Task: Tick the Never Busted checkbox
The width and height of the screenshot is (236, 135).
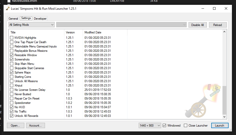Action: click(x=11, y=94)
